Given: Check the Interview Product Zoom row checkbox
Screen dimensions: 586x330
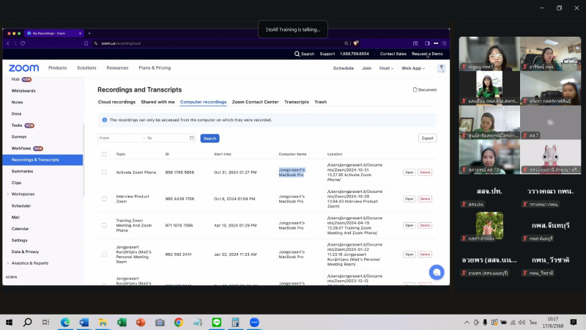Looking at the screenshot, I should (104, 199).
